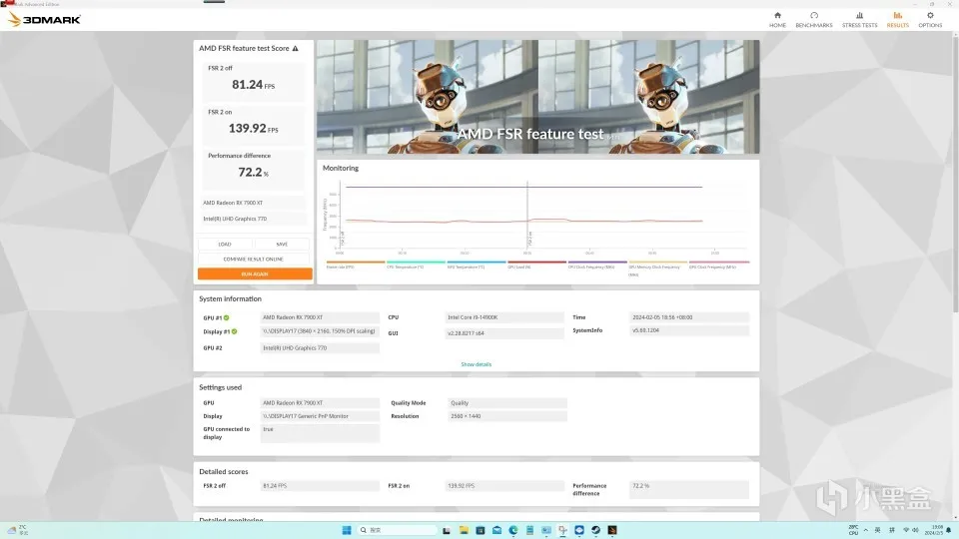
Task: Click the Detailed scores FSR 2 off value
Action: (x=320, y=486)
